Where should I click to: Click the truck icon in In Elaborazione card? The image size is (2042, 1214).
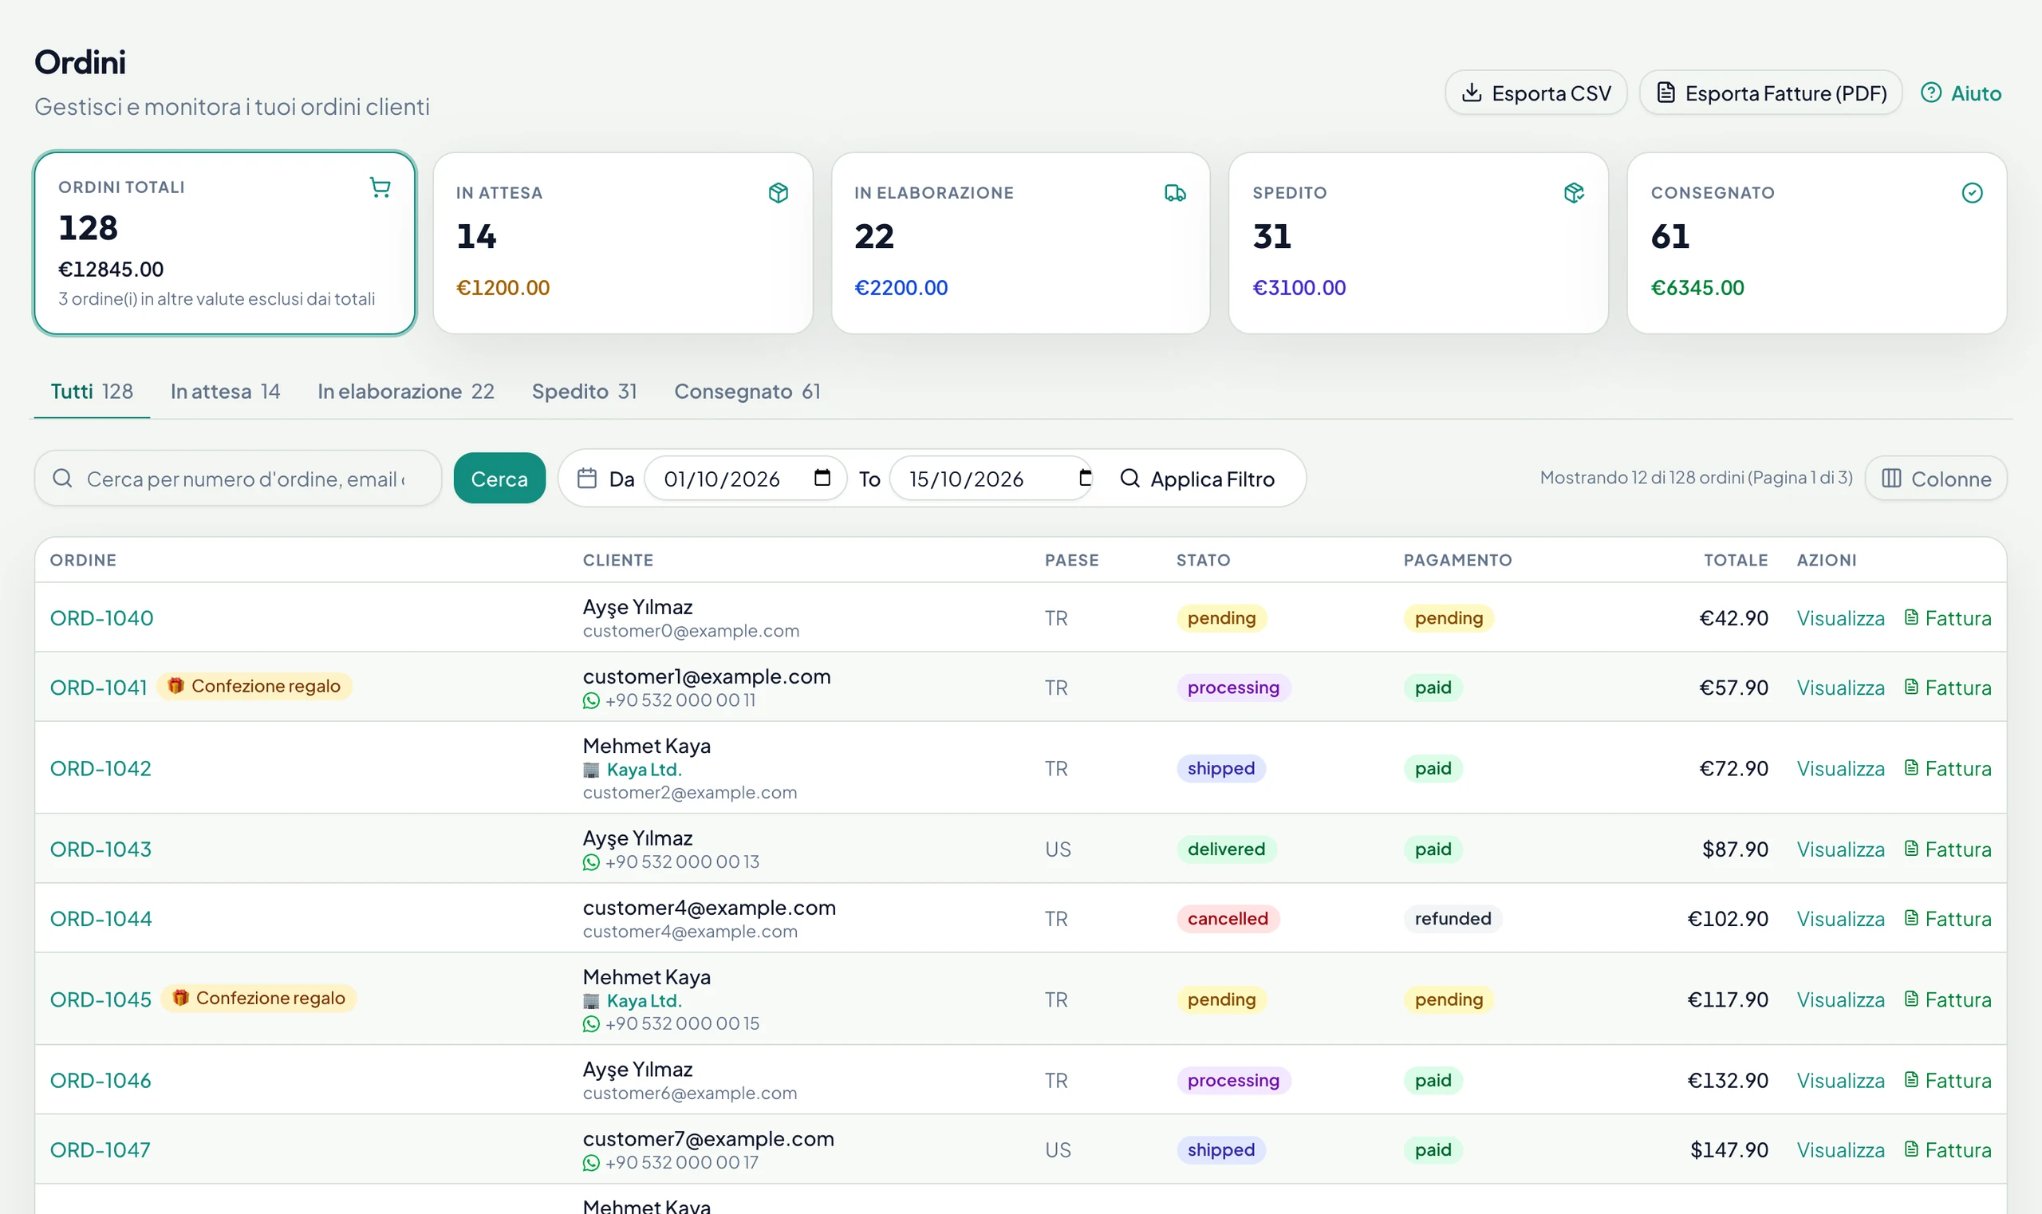[1175, 193]
